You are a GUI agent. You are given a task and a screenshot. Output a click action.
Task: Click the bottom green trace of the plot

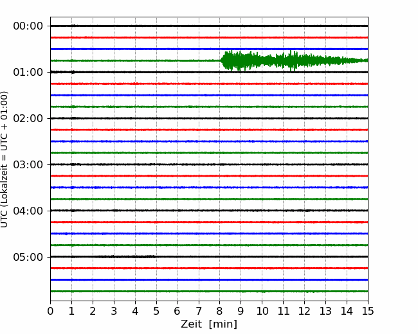209,292
